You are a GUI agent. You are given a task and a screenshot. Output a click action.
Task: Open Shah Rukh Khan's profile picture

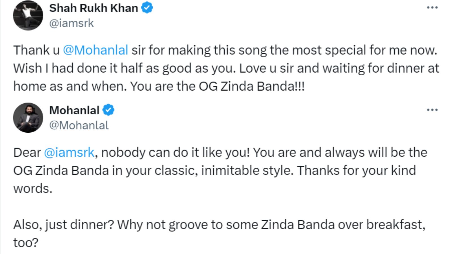(28, 16)
